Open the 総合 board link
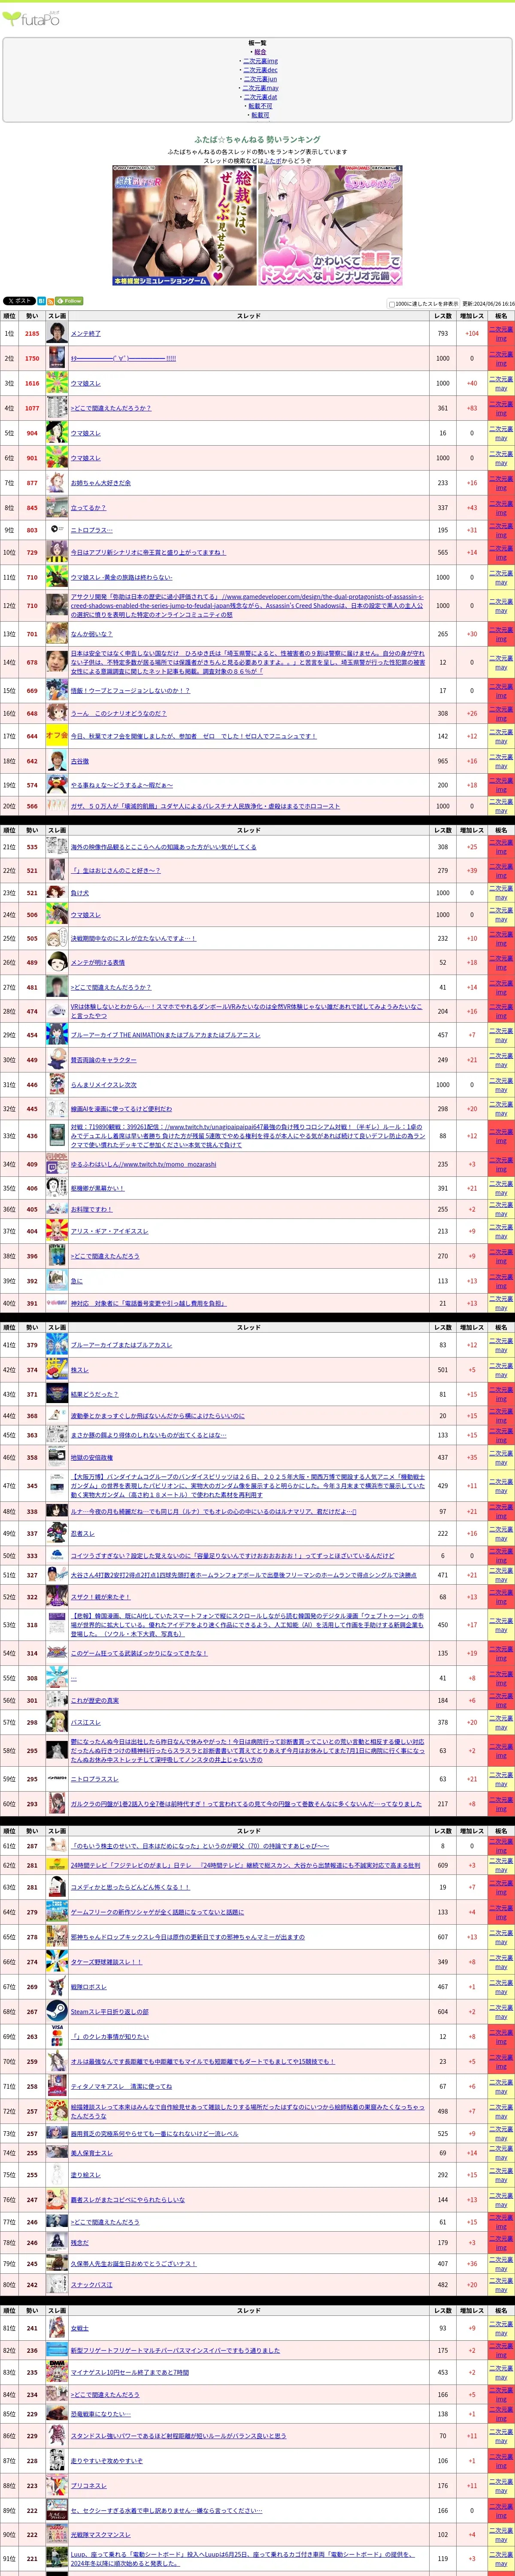This screenshot has height=2576, width=515. click(260, 52)
